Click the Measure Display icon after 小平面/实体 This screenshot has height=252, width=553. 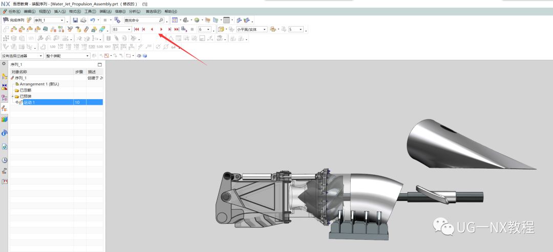tap(272, 29)
